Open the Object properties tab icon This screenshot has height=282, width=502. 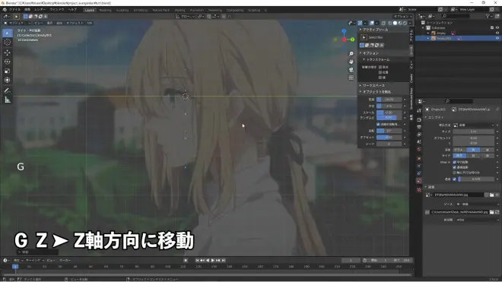[x=419, y=158]
